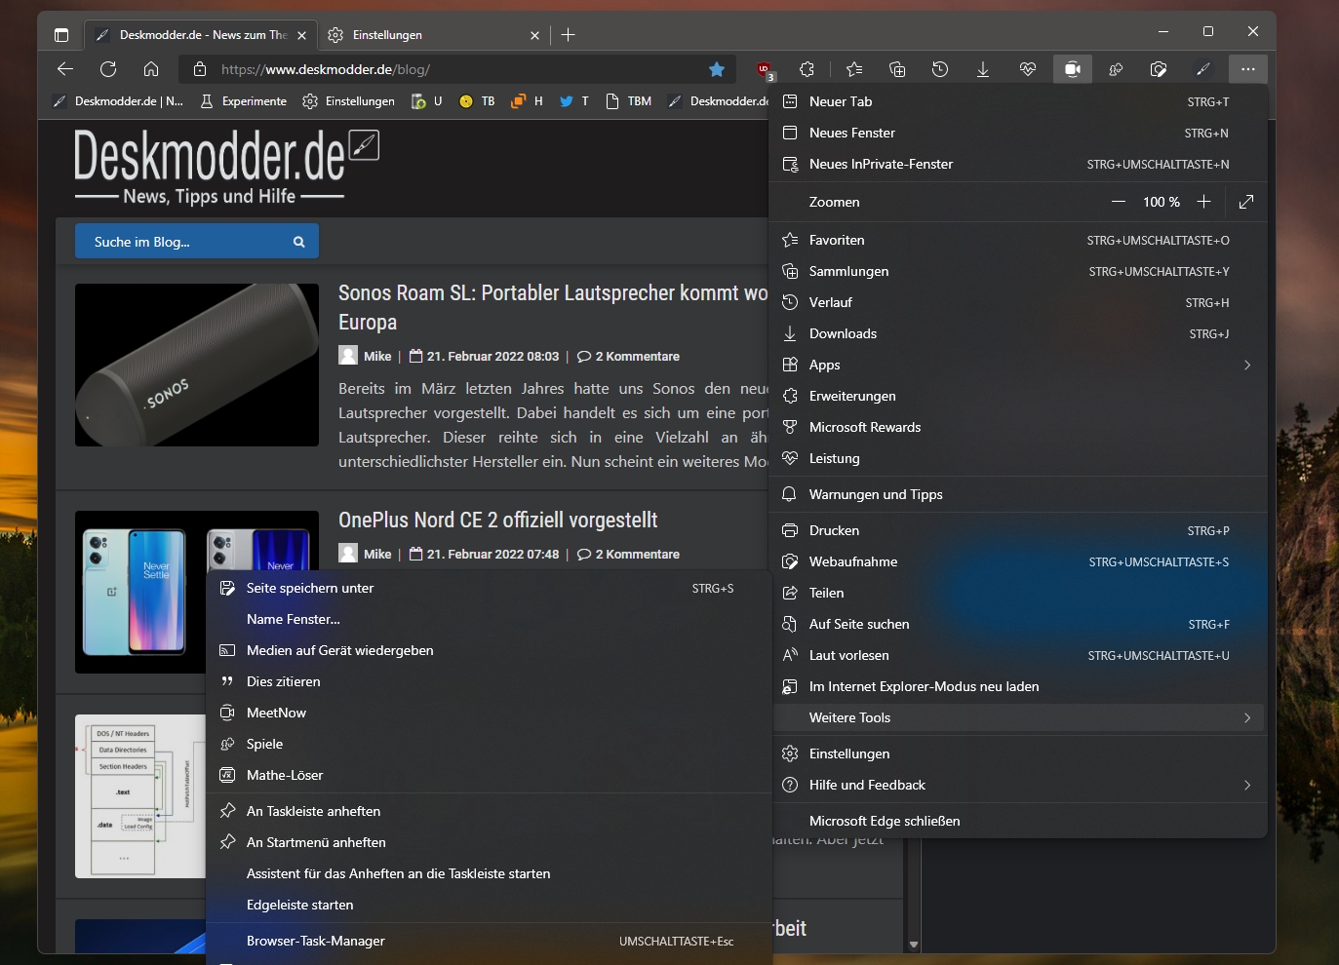Reload the page with refresh icon

(x=108, y=69)
